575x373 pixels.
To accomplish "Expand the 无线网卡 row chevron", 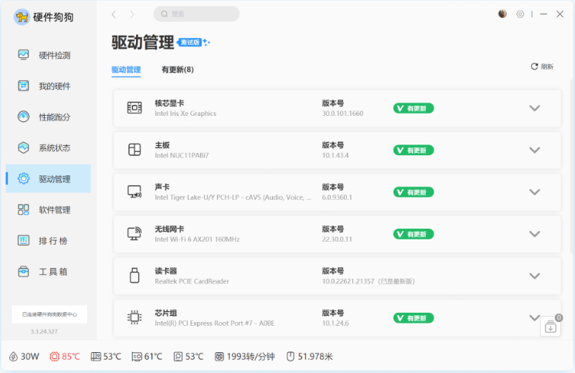I will pos(535,234).
